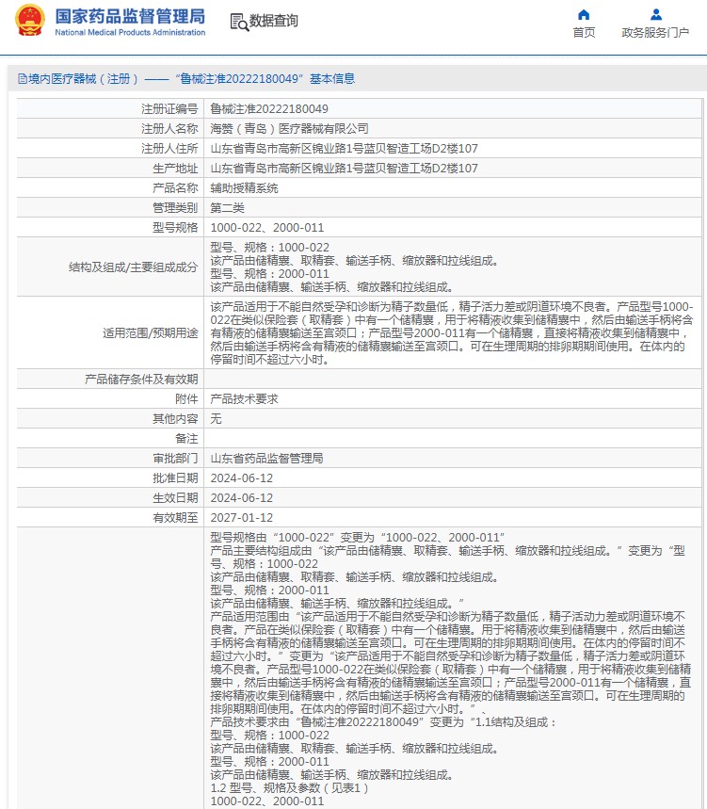Select approving department 山东省药品监督管理局
The width and height of the screenshot is (707, 809).
pos(266,458)
